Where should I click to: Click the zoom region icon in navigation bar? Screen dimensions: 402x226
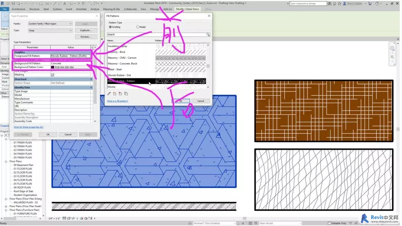pyautogui.click(x=392, y=57)
